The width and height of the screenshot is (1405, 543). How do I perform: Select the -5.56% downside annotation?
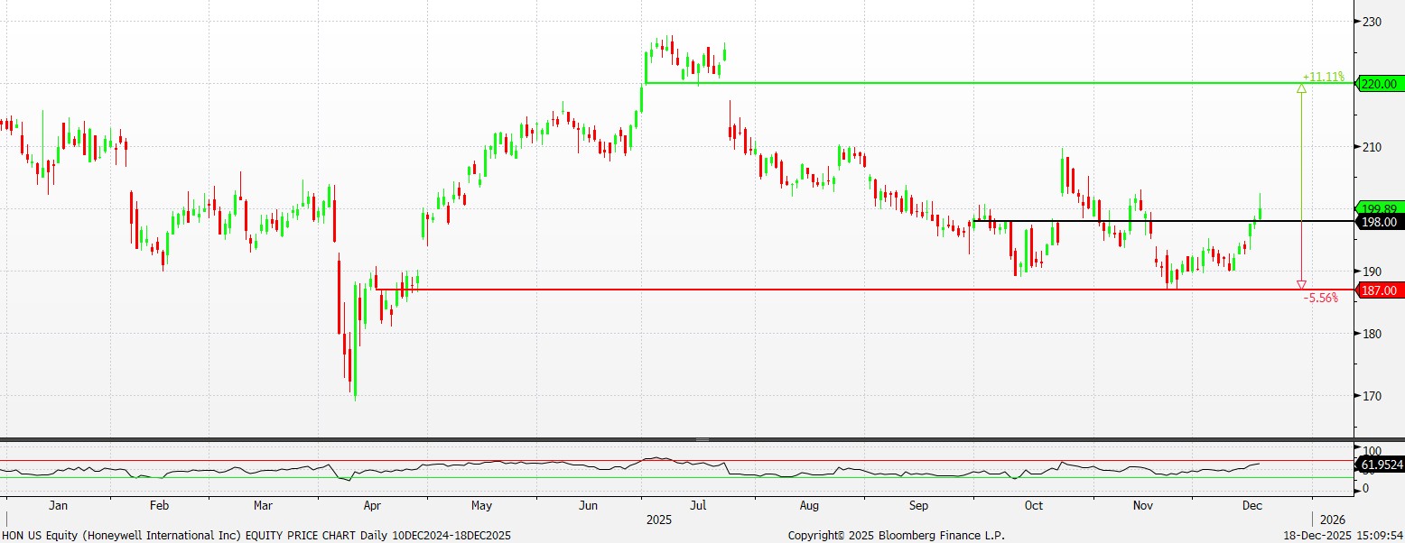pos(1320,298)
